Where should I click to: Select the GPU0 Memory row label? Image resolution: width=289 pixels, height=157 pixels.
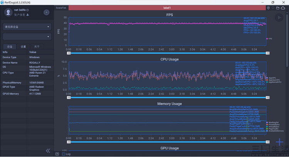11,94
